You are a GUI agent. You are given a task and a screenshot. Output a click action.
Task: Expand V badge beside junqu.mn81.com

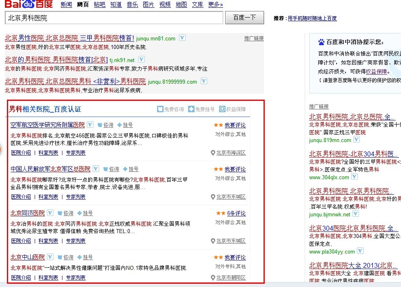click(x=182, y=38)
